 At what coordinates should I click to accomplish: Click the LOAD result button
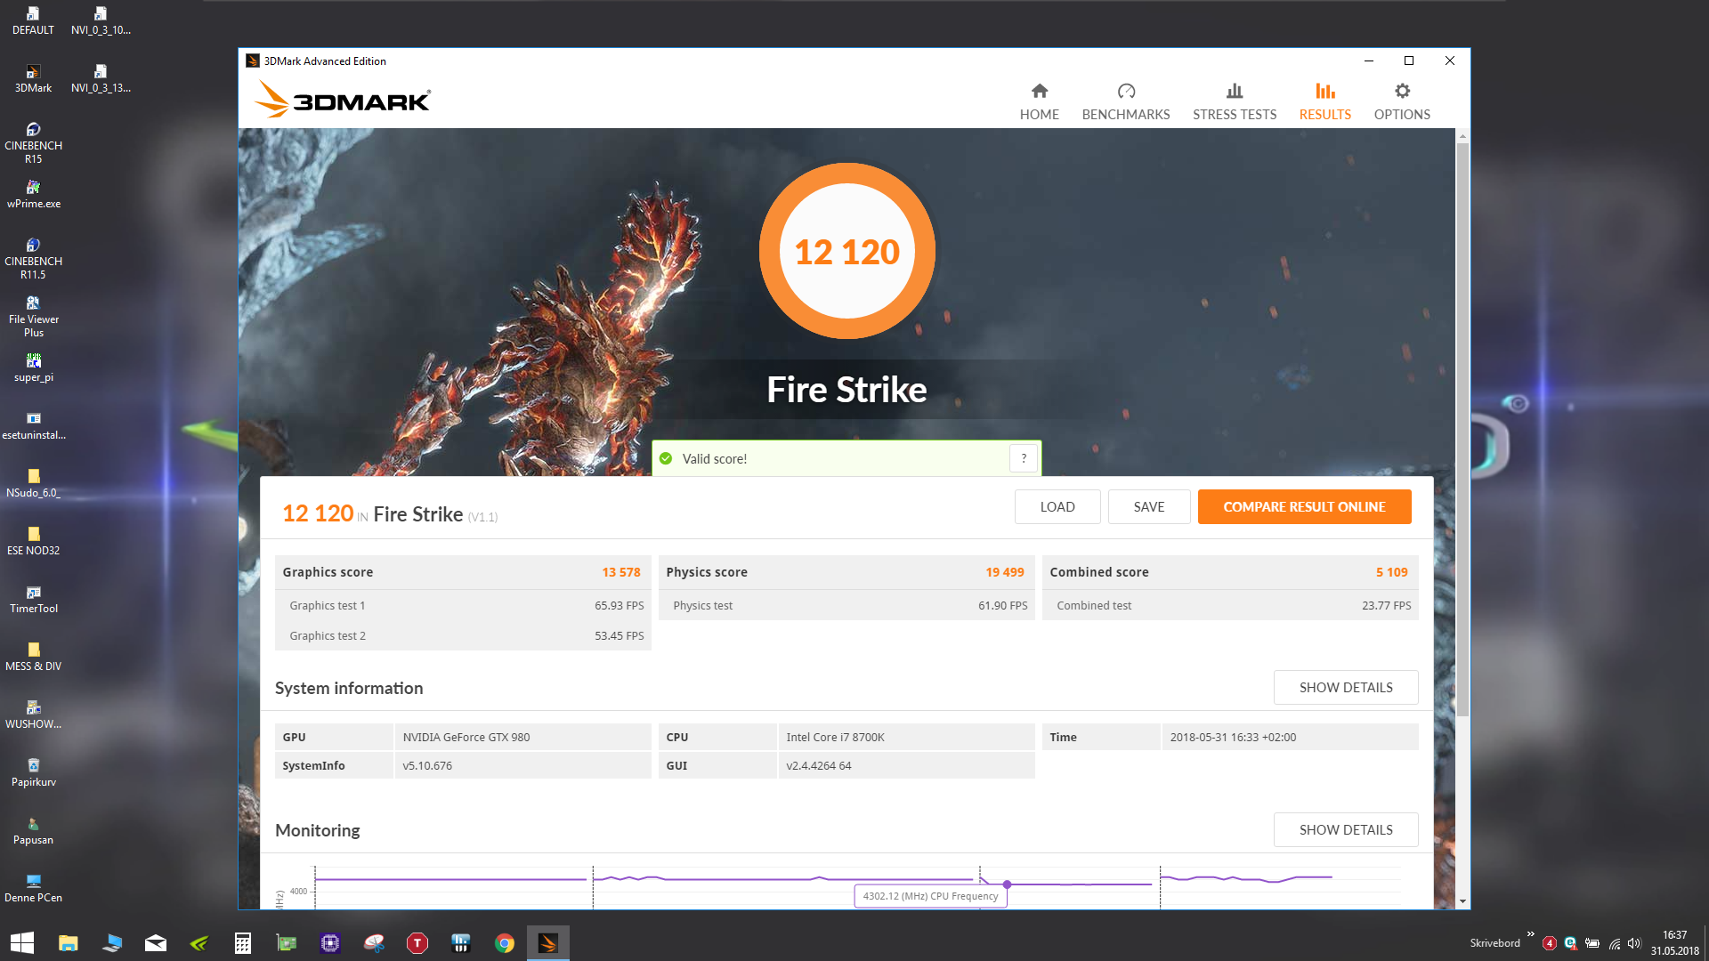point(1057,506)
